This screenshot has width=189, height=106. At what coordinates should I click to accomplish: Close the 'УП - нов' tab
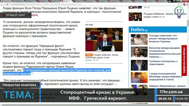pos(143,1)
